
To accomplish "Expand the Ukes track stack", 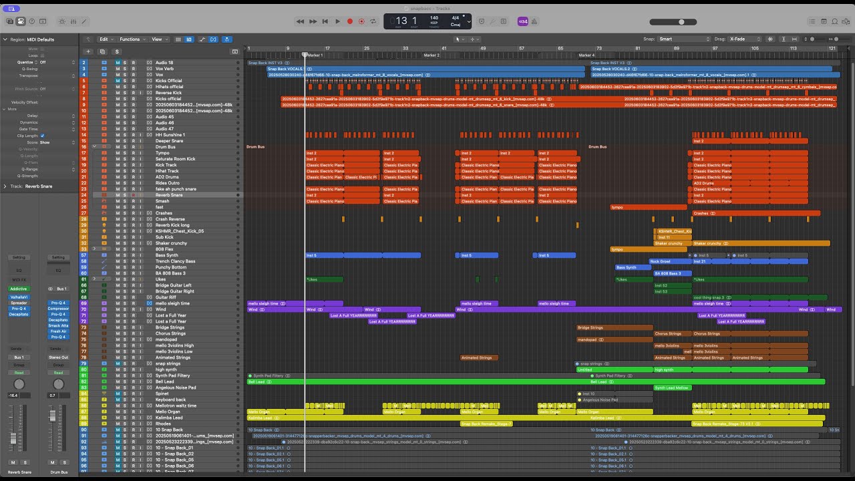I will 95,279.
